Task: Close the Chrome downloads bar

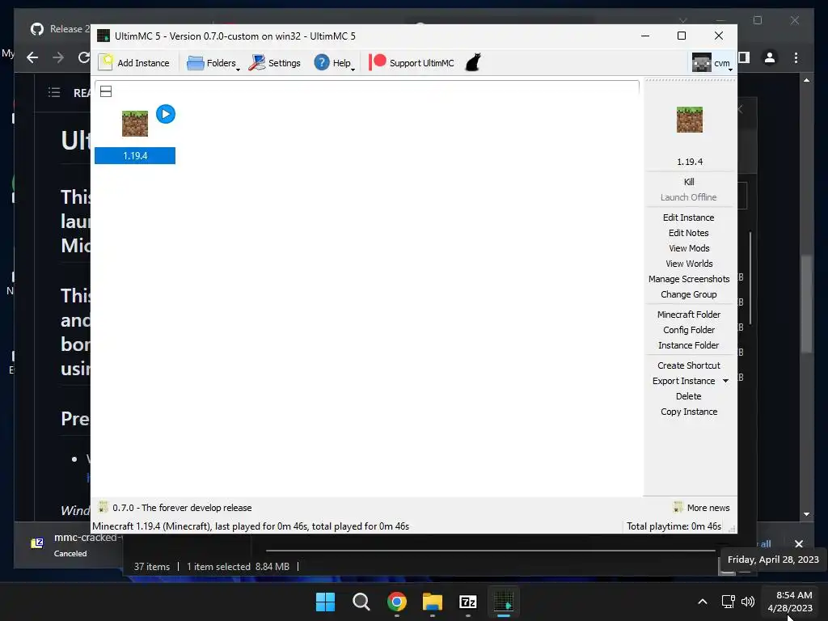Action: [x=798, y=543]
